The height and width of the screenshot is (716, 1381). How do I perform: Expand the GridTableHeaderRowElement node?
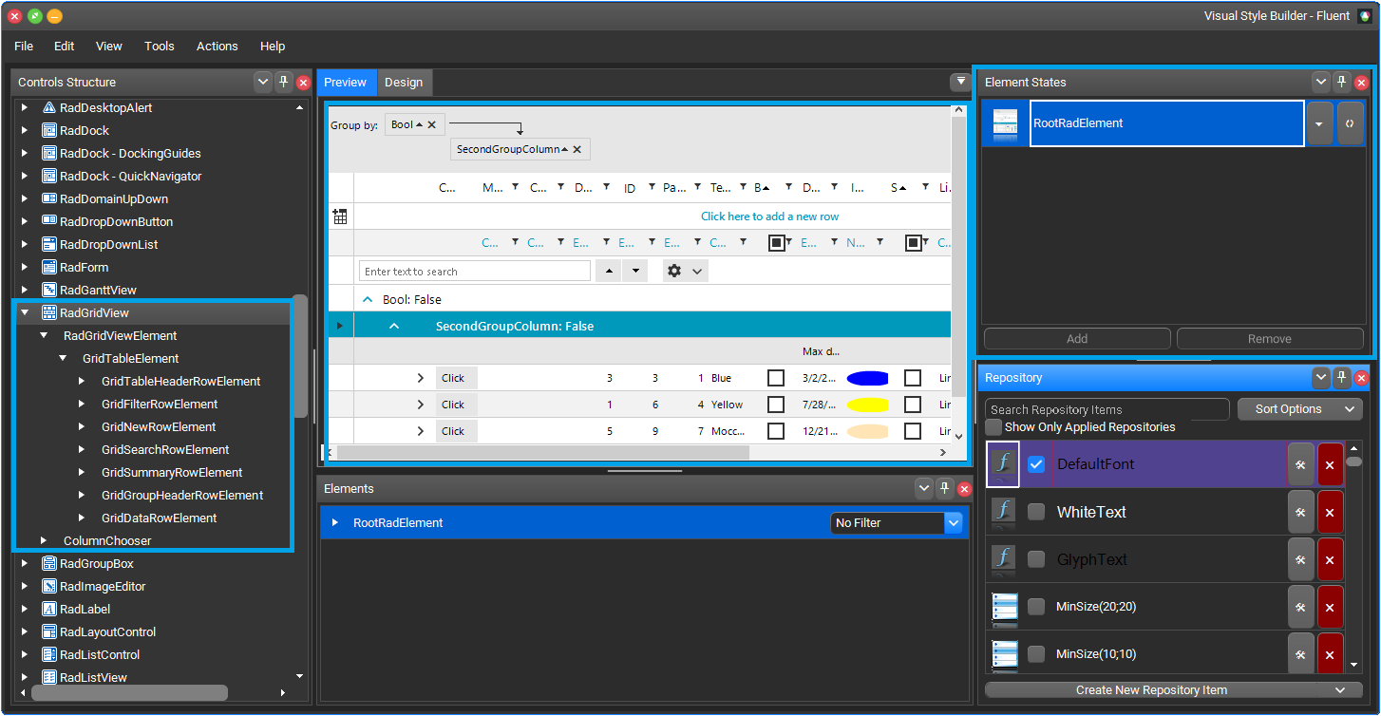[x=82, y=381]
